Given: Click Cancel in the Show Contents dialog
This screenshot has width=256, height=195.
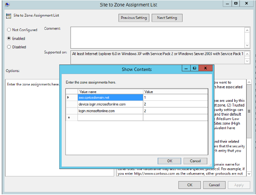Looking at the screenshot, I should tap(195, 161).
